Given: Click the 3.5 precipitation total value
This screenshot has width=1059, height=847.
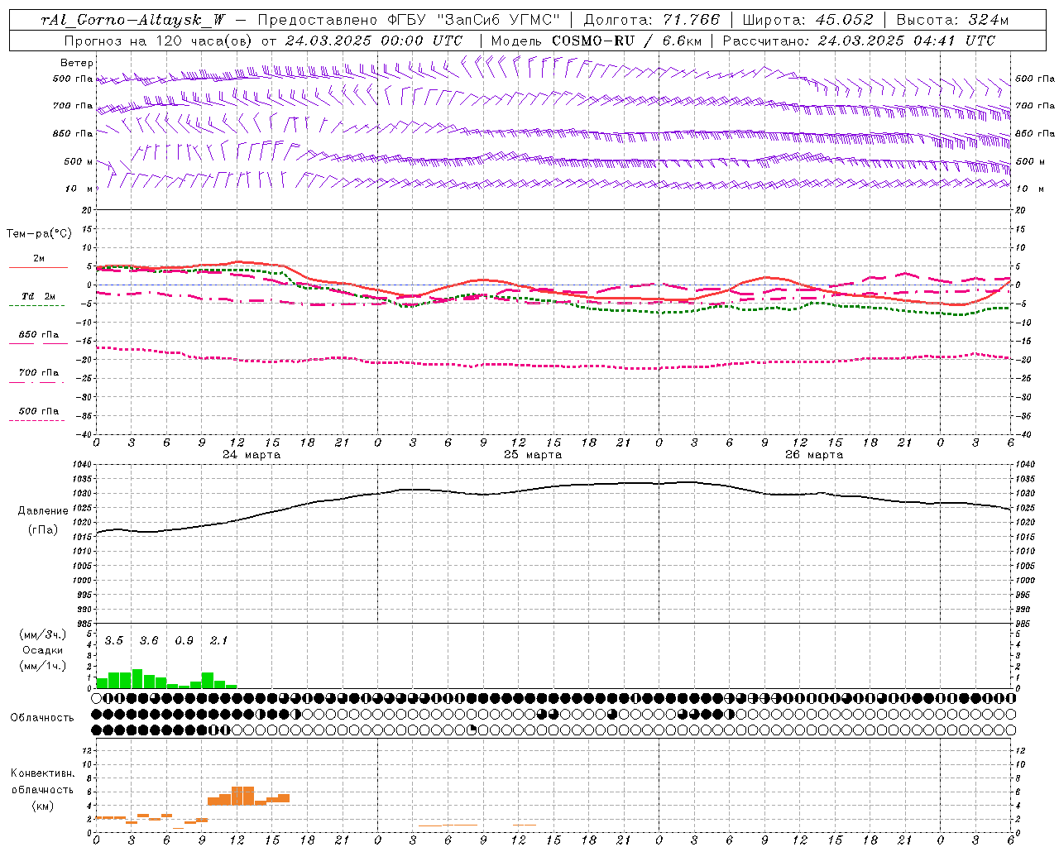Looking at the screenshot, I should pos(113,641).
